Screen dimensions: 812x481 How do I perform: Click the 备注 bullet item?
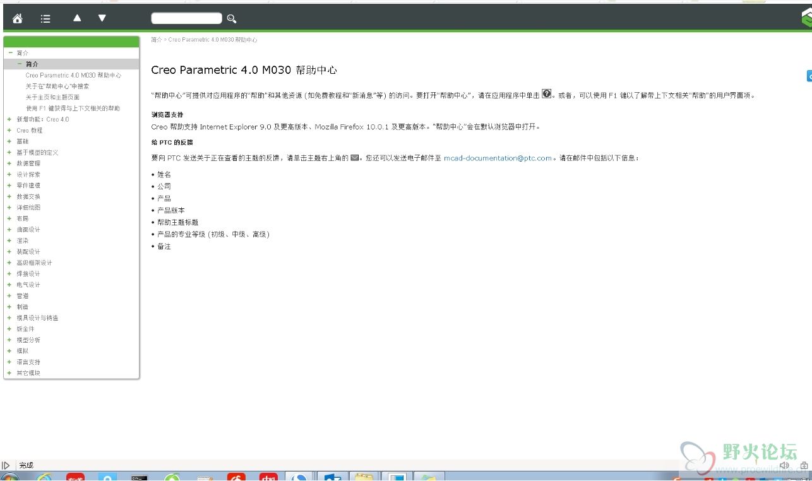[164, 246]
